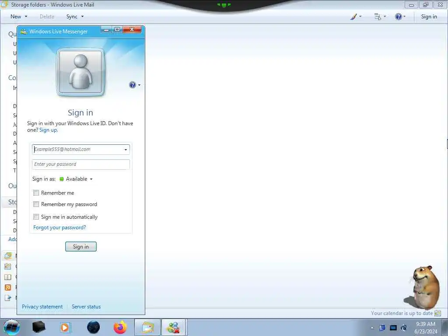Check Remember my password box

coord(36,204)
